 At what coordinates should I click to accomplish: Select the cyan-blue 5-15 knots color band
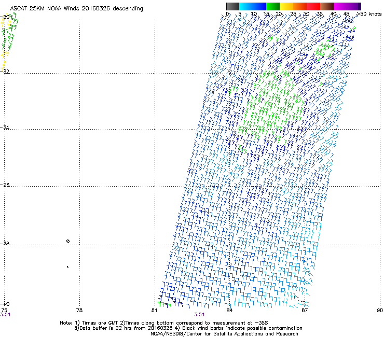tap(253, 6)
